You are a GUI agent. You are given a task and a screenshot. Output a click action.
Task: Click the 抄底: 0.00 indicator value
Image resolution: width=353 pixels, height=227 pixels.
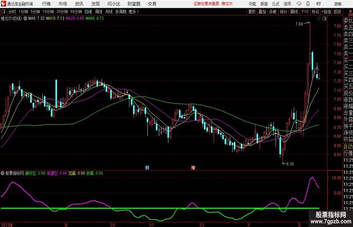(x=95, y=173)
